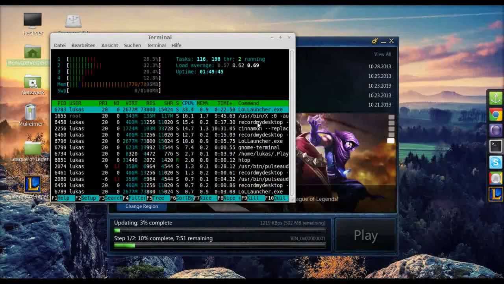Open the green League of Legends folder

pyautogui.click(x=32, y=148)
